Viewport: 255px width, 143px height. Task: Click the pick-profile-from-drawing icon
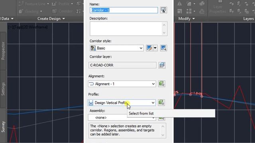(x=161, y=102)
